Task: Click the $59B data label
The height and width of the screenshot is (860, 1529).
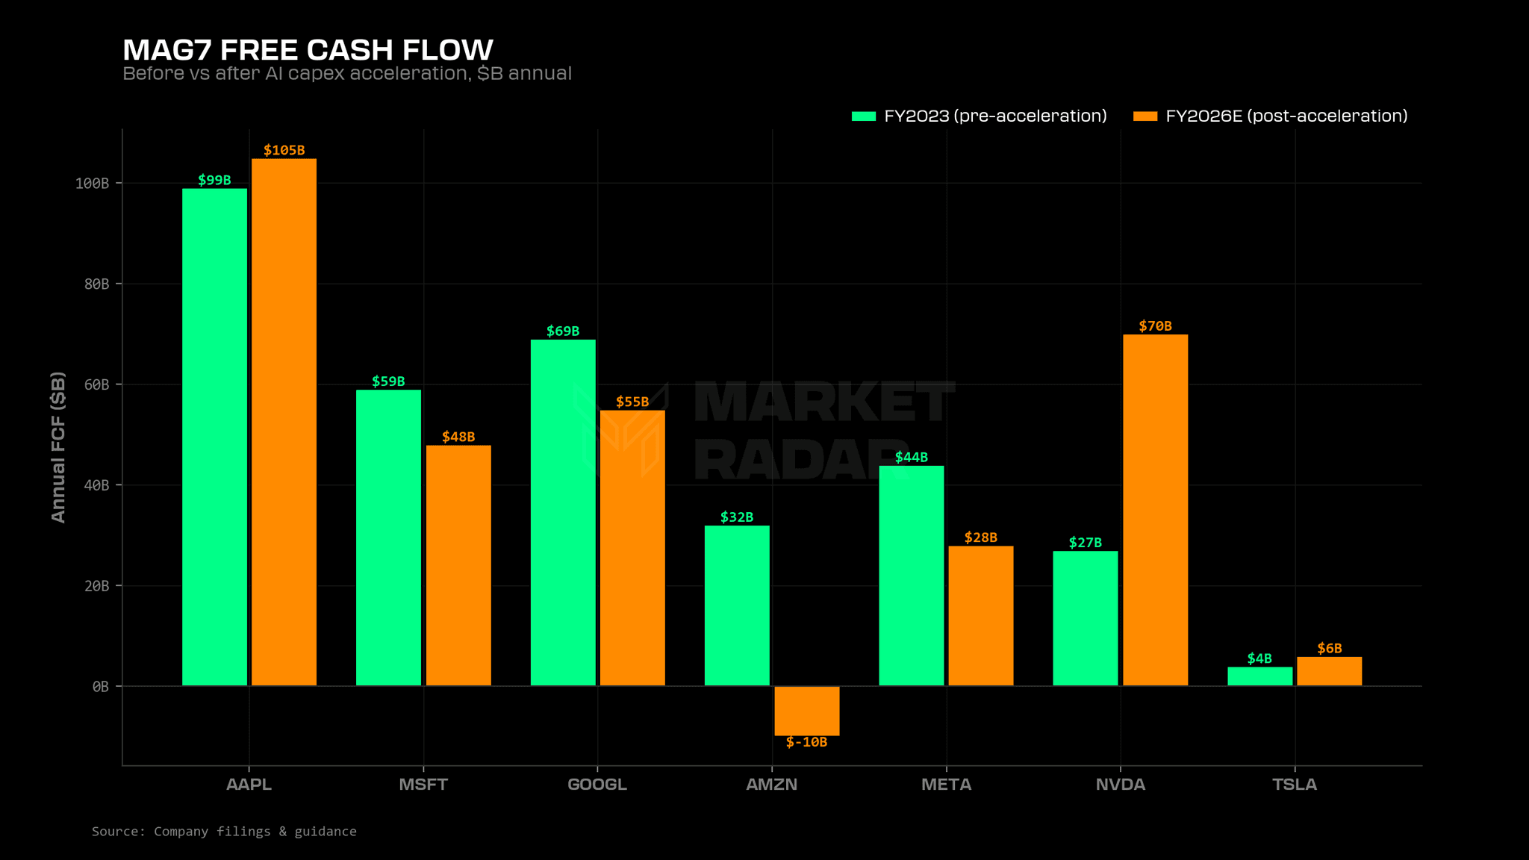Action: coord(388,381)
